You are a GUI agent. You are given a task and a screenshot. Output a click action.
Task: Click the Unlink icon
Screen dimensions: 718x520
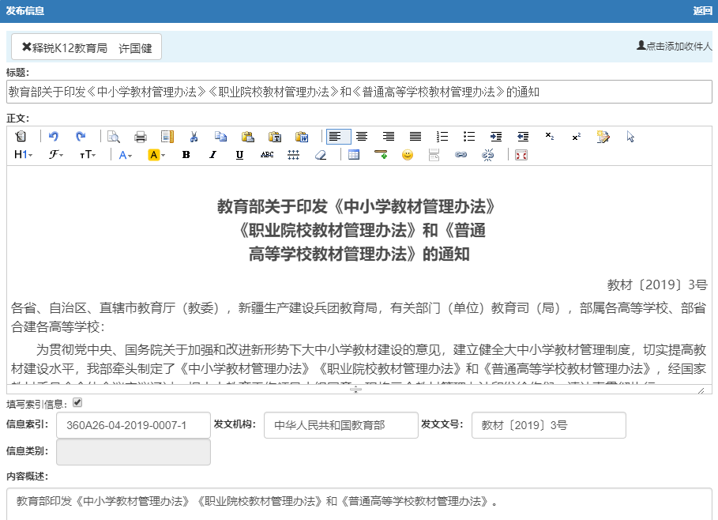pyautogui.click(x=487, y=154)
